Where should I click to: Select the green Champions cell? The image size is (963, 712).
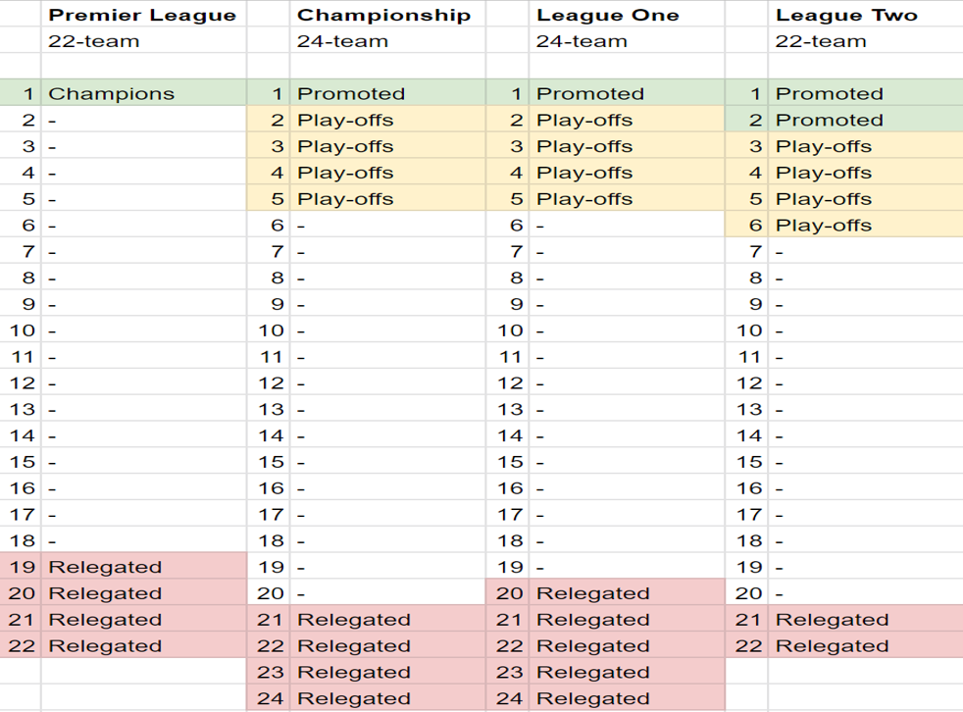[111, 94]
